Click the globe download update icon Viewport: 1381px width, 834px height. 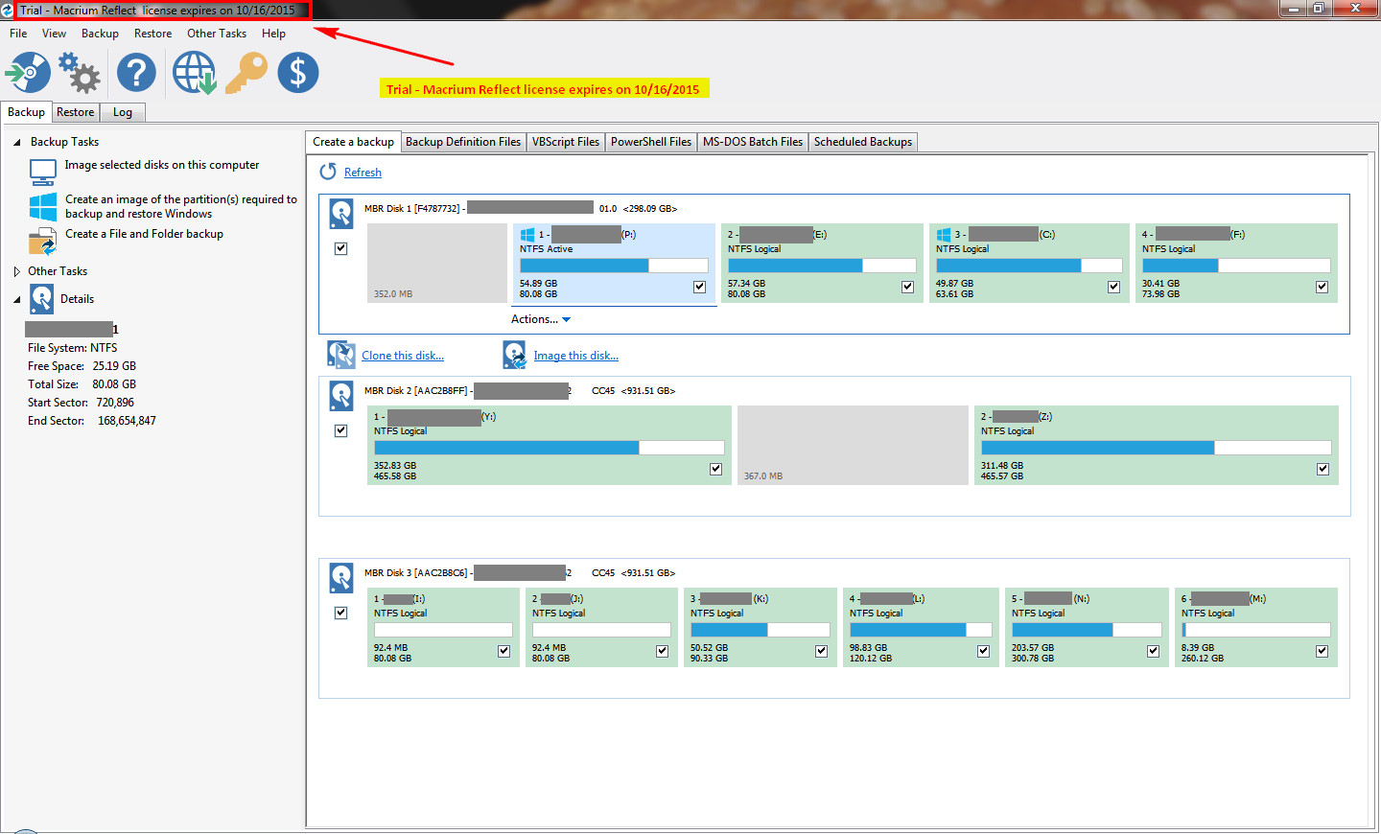(194, 73)
